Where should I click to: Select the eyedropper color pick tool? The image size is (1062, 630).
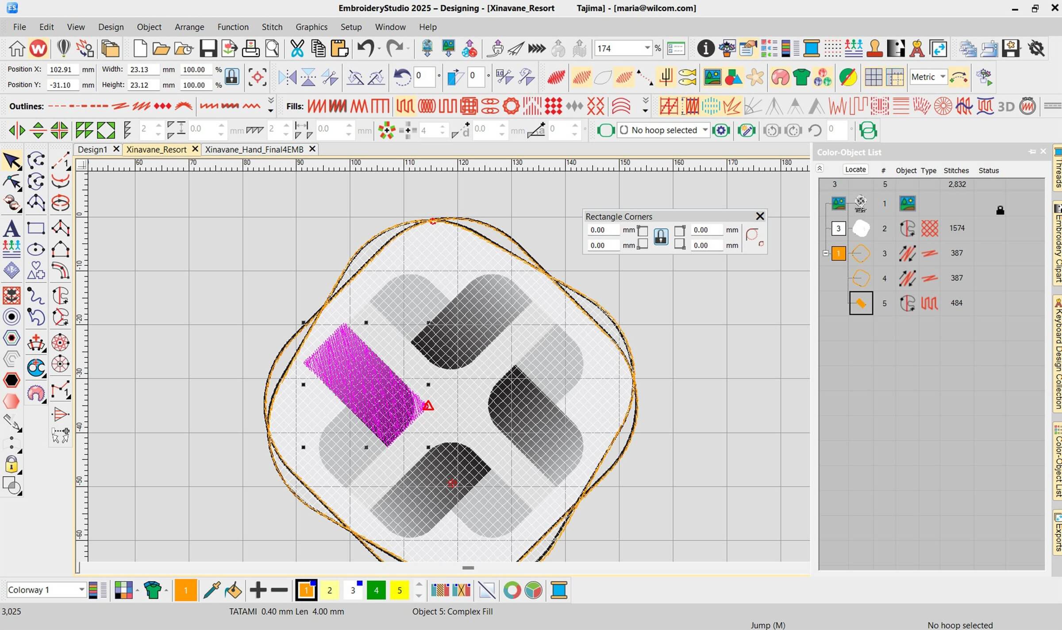point(211,590)
